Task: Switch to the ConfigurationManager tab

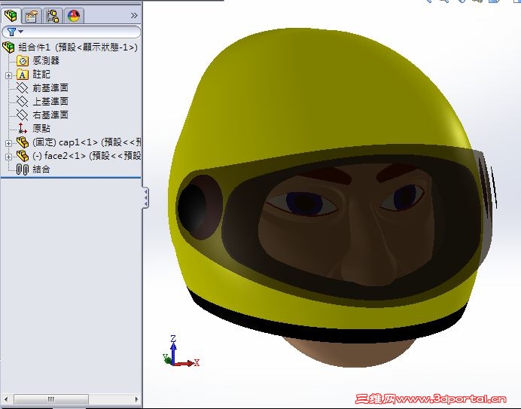Action: (53, 16)
